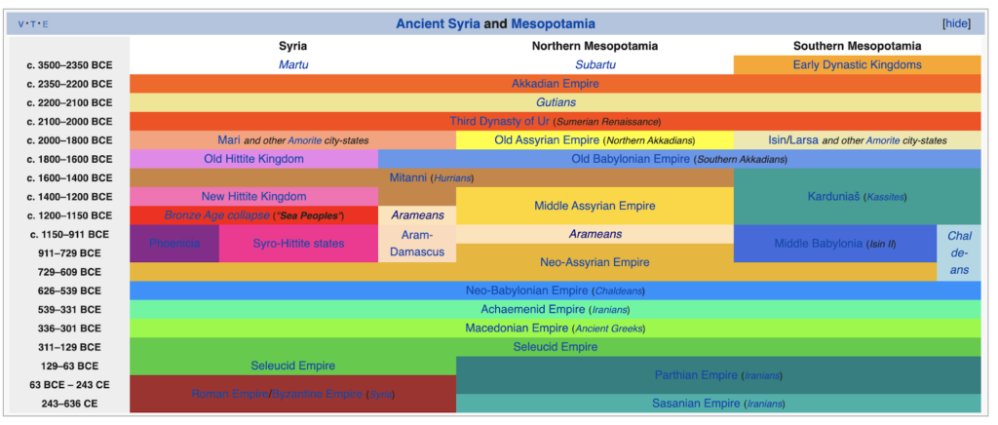Screen dimensions: 998x425
Task: Collapse the navbox using the hide link
Action: [x=957, y=23]
